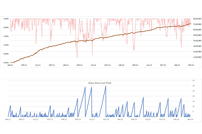Select the pink drawdown dip near APR-23

point(134,50)
